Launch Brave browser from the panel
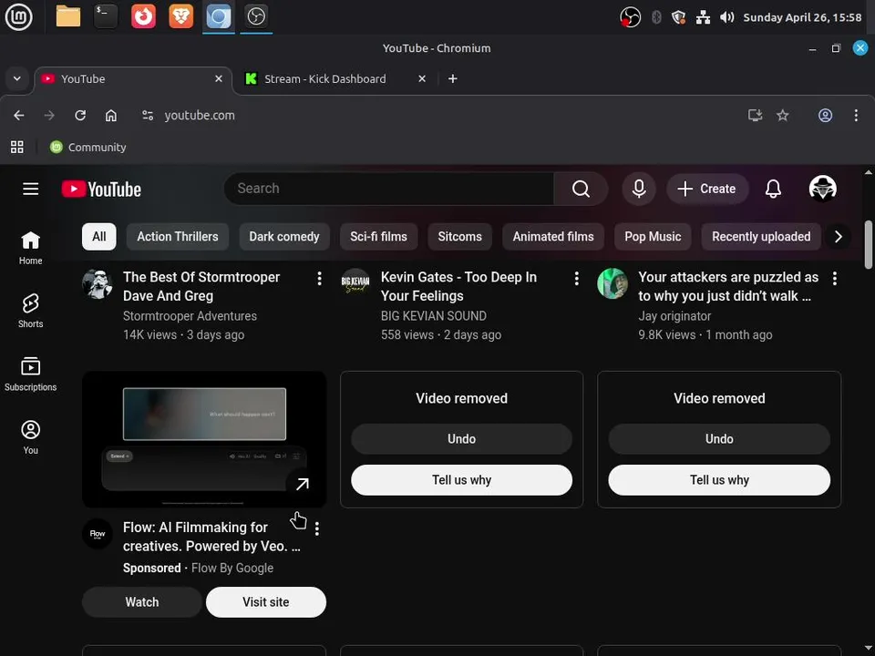The image size is (875, 656). coord(180,16)
